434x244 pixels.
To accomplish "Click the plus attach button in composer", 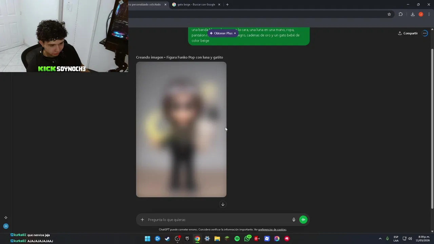I will [142, 220].
